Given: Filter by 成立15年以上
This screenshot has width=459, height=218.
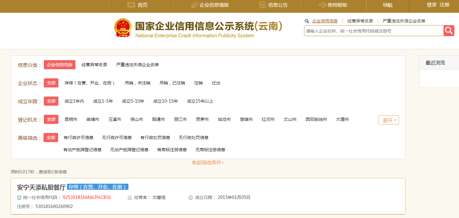Looking at the screenshot, I should (200, 101).
